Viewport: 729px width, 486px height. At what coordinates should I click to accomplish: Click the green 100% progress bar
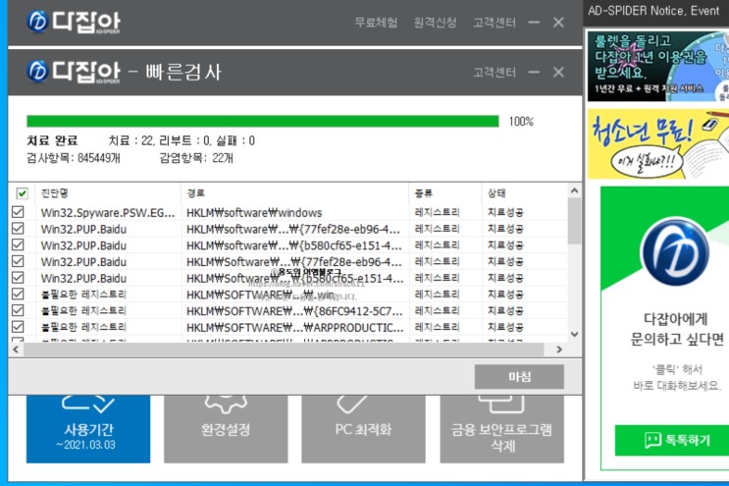263,122
